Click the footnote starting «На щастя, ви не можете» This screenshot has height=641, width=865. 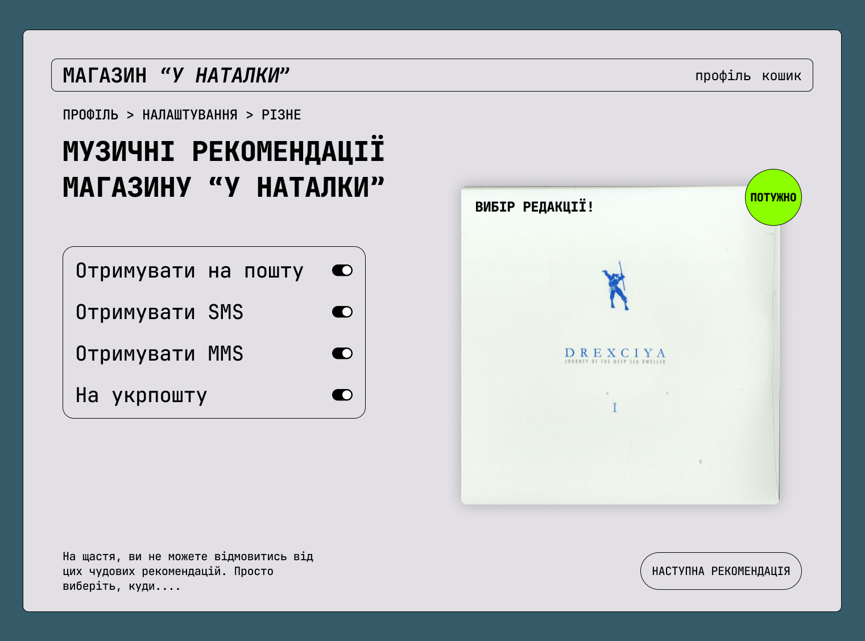188,571
